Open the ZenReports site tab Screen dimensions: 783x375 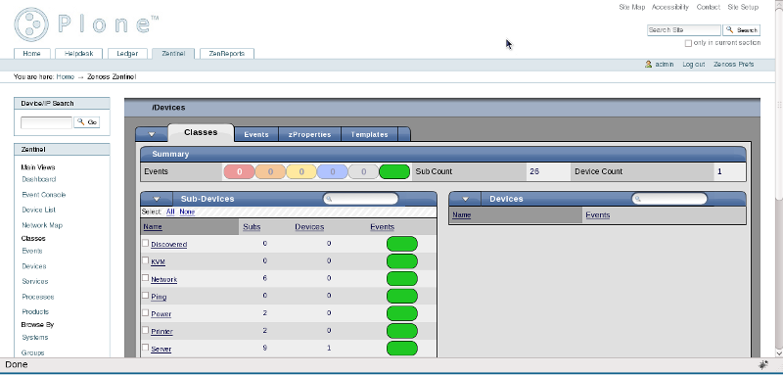pyautogui.click(x=227, y=54)
